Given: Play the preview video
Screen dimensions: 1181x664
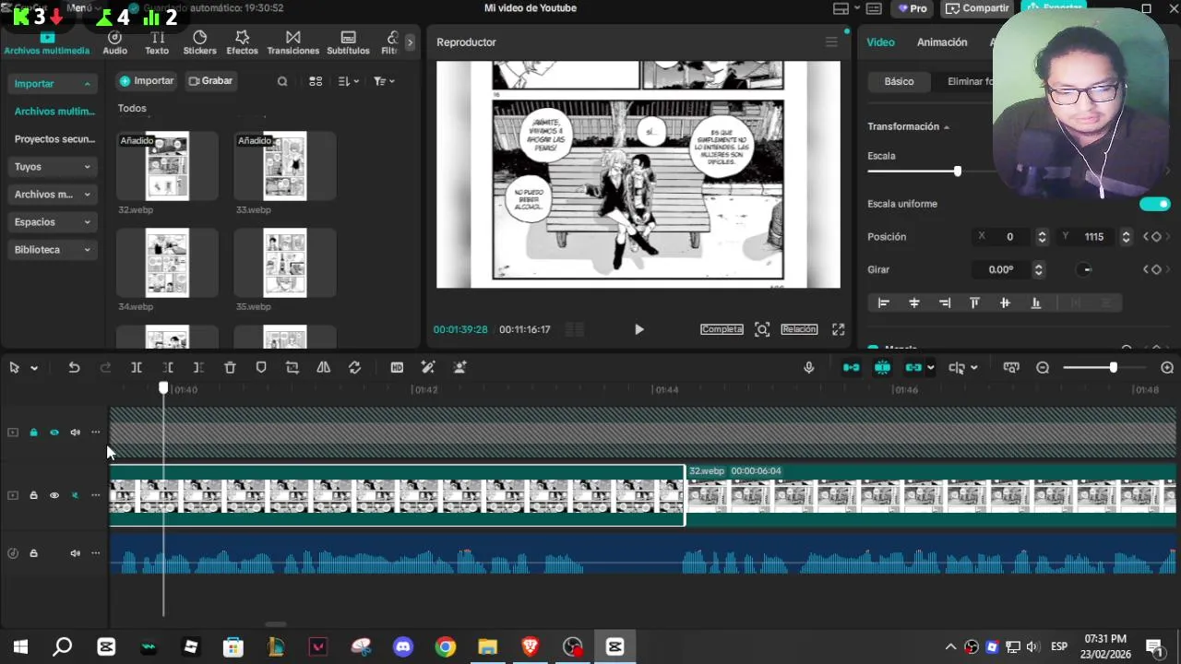Looking at the screenshot, I should click(638, 329).
